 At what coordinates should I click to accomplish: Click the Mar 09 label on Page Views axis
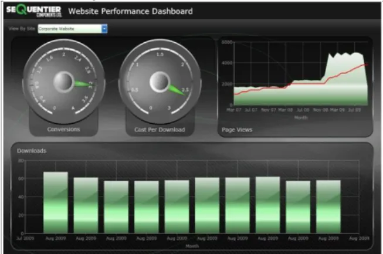pos(337,110)
